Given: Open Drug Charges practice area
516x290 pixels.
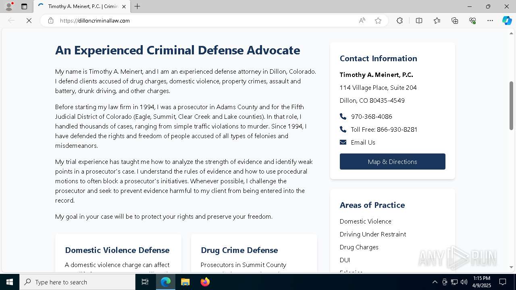Looking at the screenshot, I should [x=359, y=247].
